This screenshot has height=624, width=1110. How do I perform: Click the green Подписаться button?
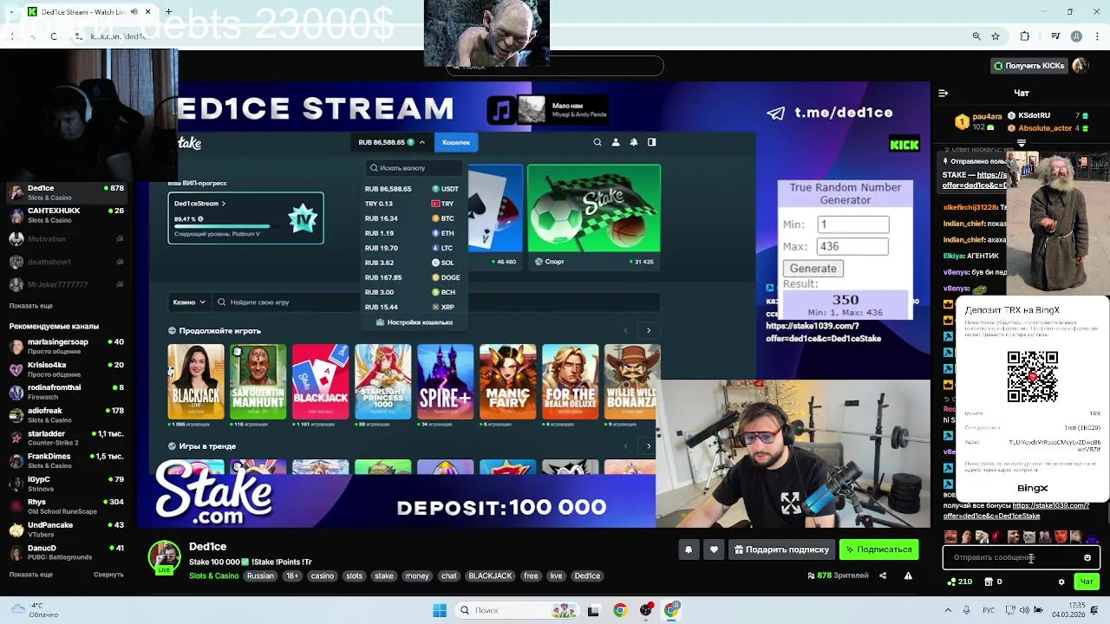coord(878,549)
